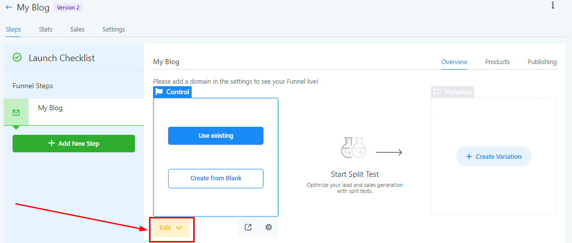
Task: Click Create from Blank button
Action: tap(216, 178)
